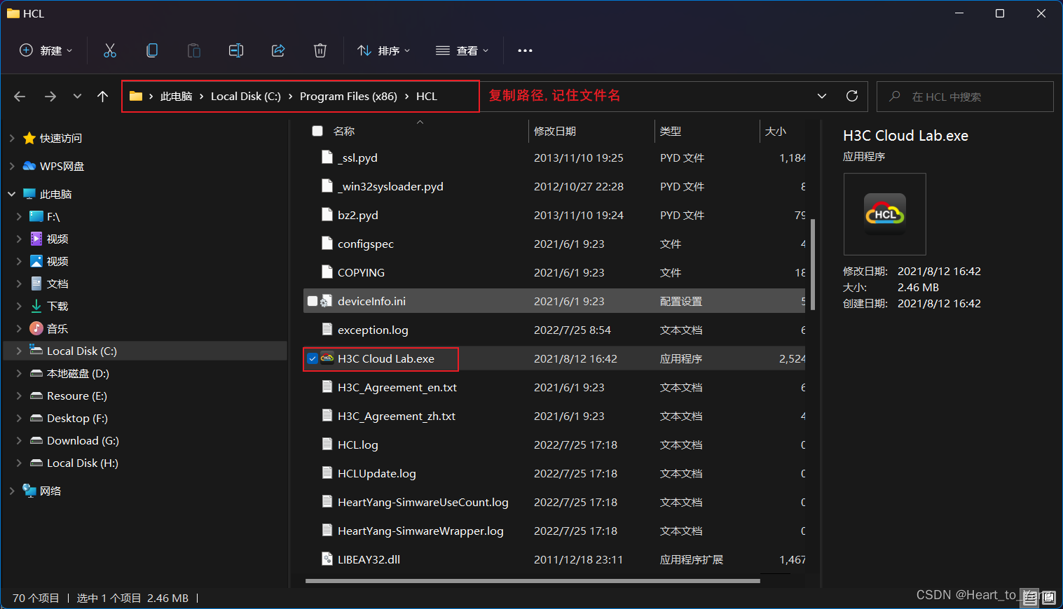This screenshot has width=1063, height=609.
Task: Click the search HCL input field
Action: [x=965, y=97]
